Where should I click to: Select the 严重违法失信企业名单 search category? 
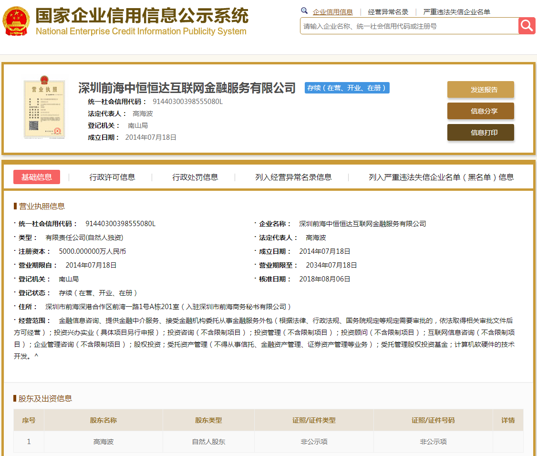[x=456, y=12]
